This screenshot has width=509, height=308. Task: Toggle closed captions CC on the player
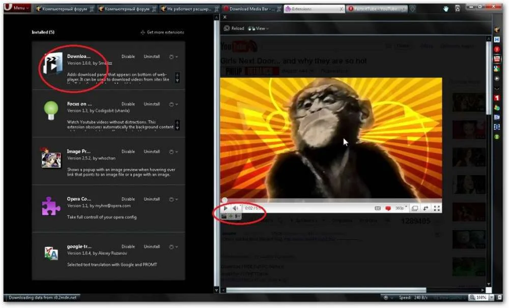click(378, 208)
